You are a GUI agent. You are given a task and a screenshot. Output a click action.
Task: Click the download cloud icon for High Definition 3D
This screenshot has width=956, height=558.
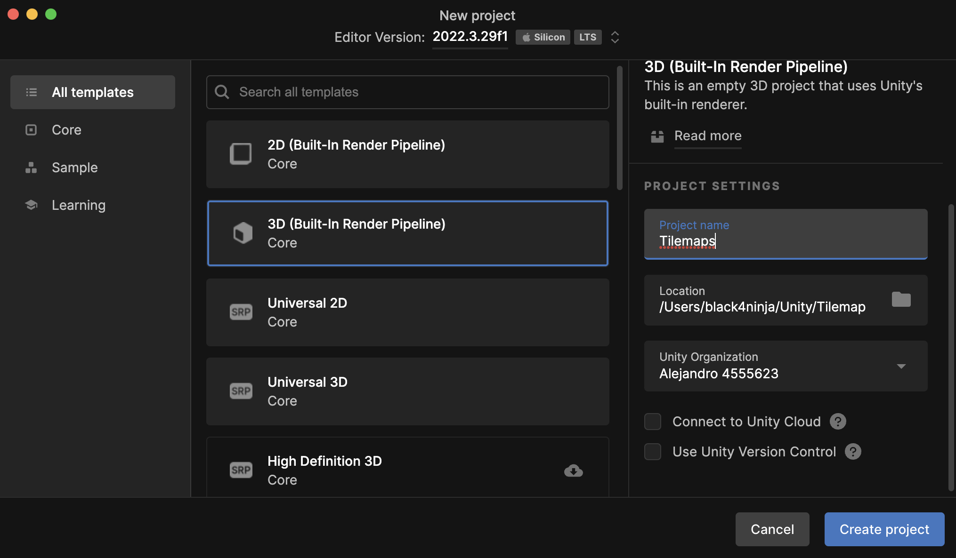(x=573, y=470)
